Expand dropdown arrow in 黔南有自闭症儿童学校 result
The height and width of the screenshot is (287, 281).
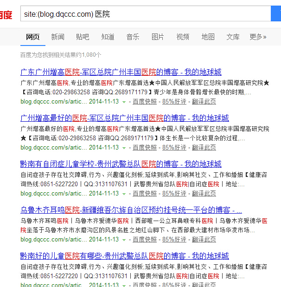pyautogui.click(x=124, y=194)
